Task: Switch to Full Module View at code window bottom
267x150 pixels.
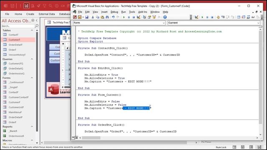Action: coord(76,137)
